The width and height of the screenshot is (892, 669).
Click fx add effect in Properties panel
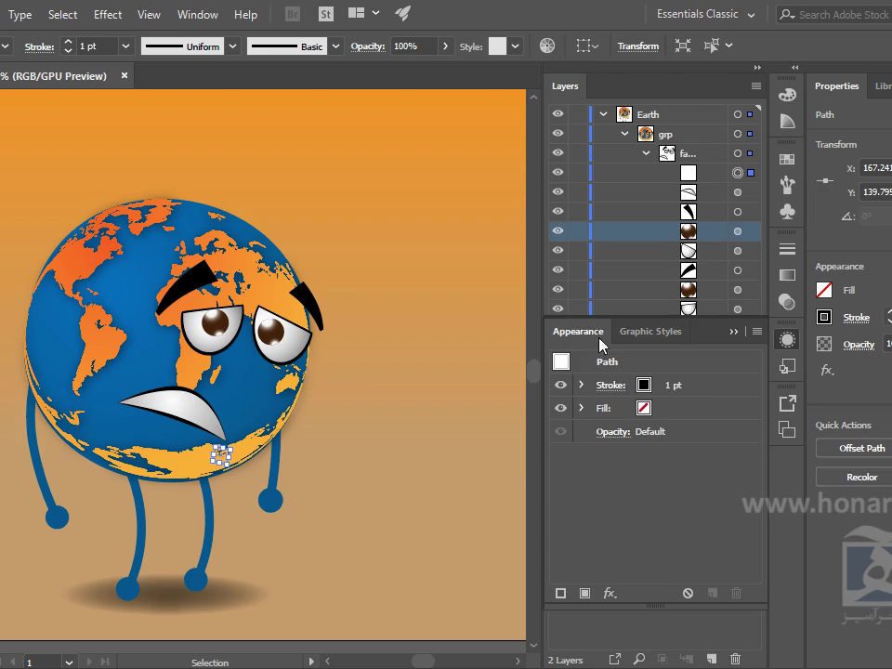point(827,371)
